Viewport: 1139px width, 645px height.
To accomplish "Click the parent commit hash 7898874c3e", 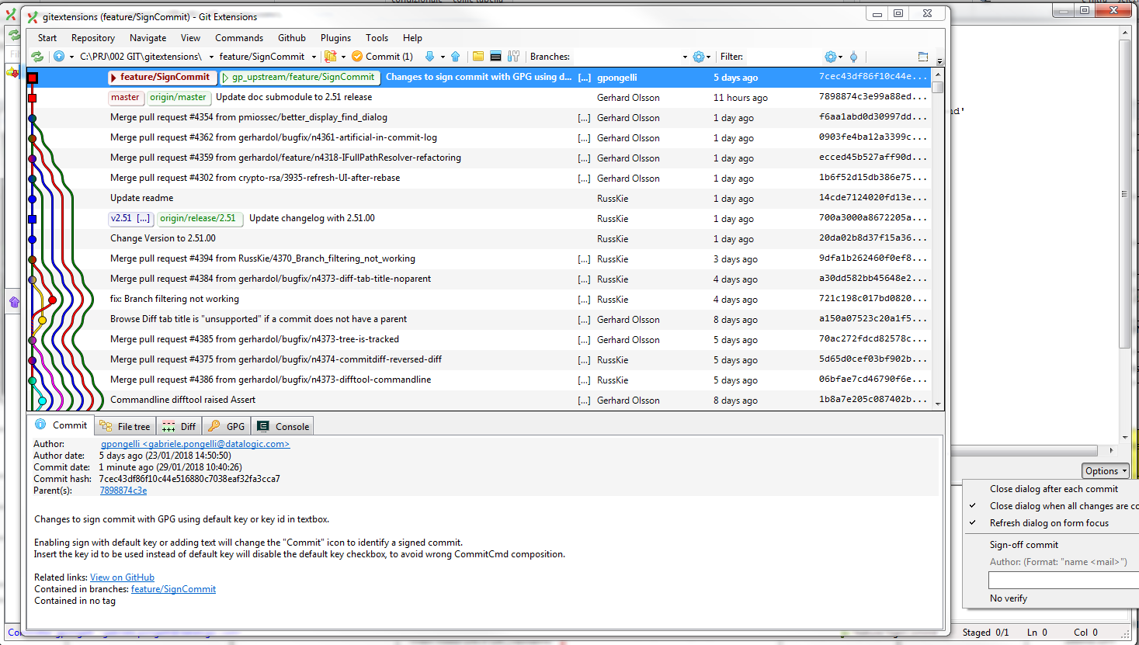I will point(123,489).
